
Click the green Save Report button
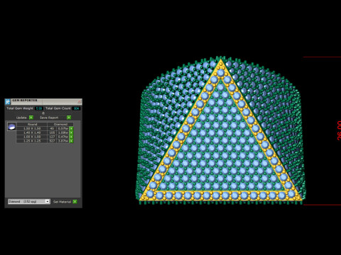click(x=69, y=118)
